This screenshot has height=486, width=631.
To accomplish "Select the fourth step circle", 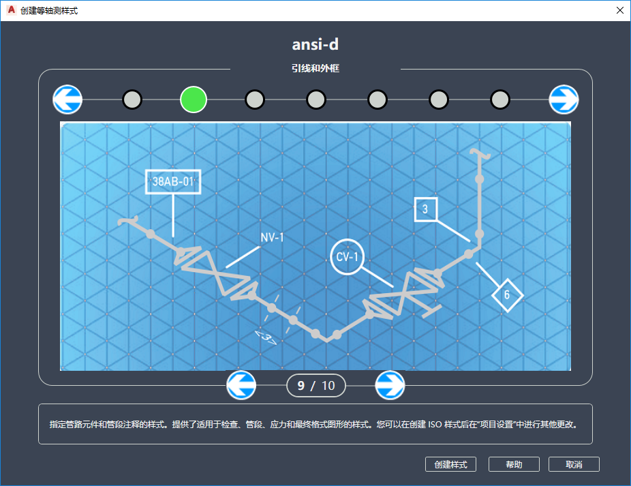I will pos(316,100).
